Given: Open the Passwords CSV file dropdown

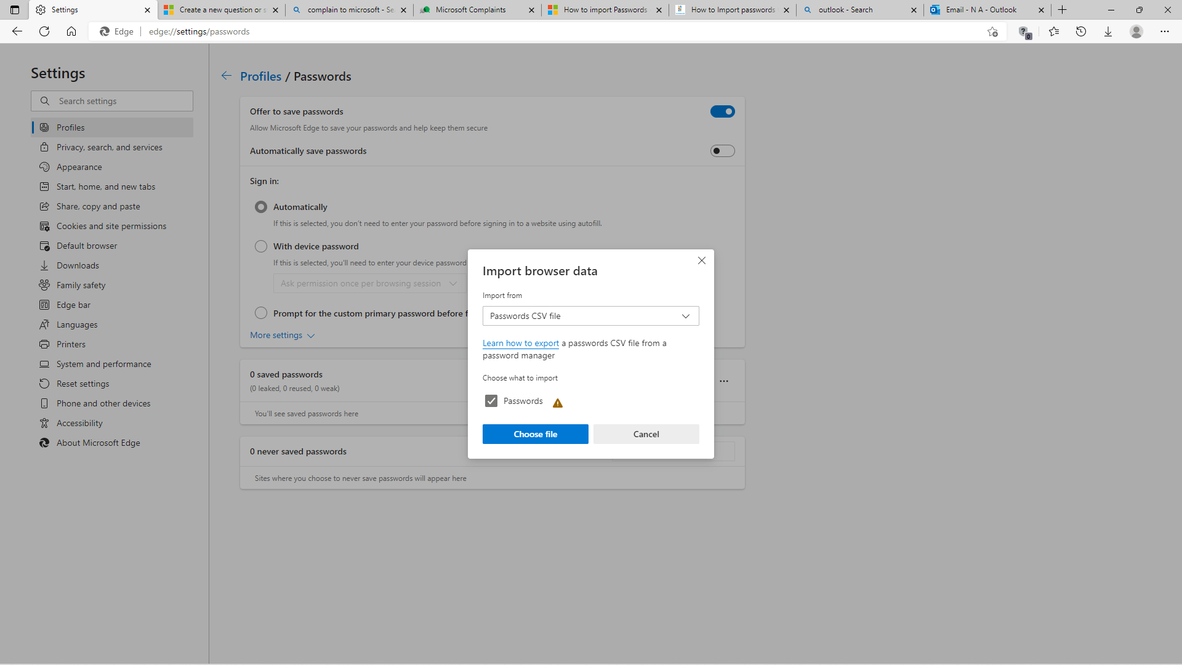Looking at the screenshot, I should click(x=590, y=316).
